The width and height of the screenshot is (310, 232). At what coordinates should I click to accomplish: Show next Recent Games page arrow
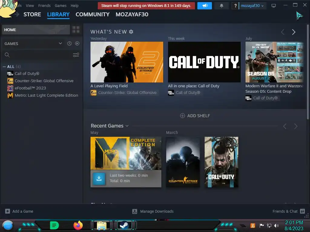[x=296, y=126]
